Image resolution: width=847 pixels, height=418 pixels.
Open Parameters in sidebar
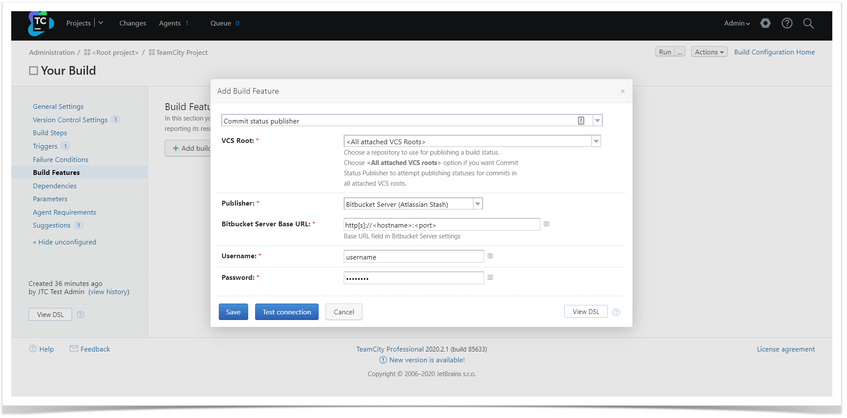point(50,199)
